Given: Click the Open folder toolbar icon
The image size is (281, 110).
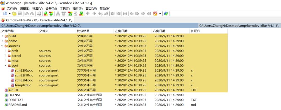Looking at the screenshot, I should (14, 13).
